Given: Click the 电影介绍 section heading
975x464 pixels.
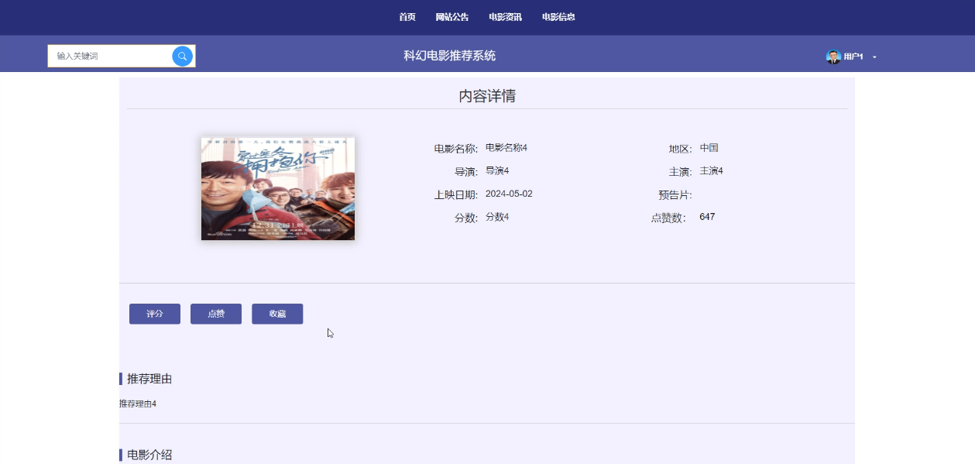Looking at the screenshot, I should pyautogui.click(x=149, y=455).
